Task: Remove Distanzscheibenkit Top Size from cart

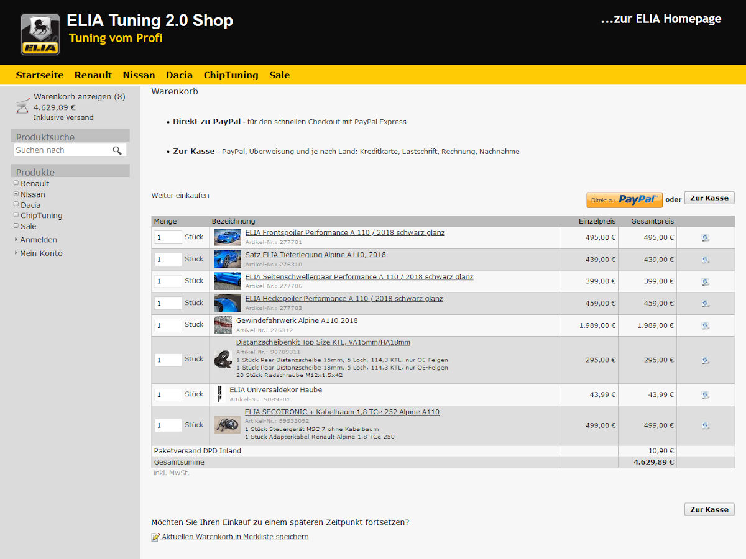Action: [x=706, y=360]
